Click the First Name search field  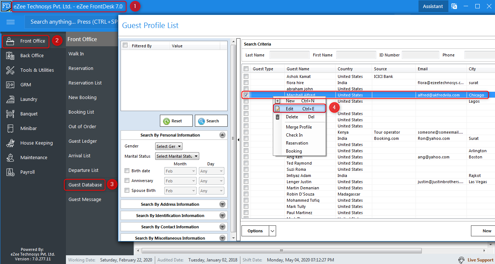click(356, 55)
